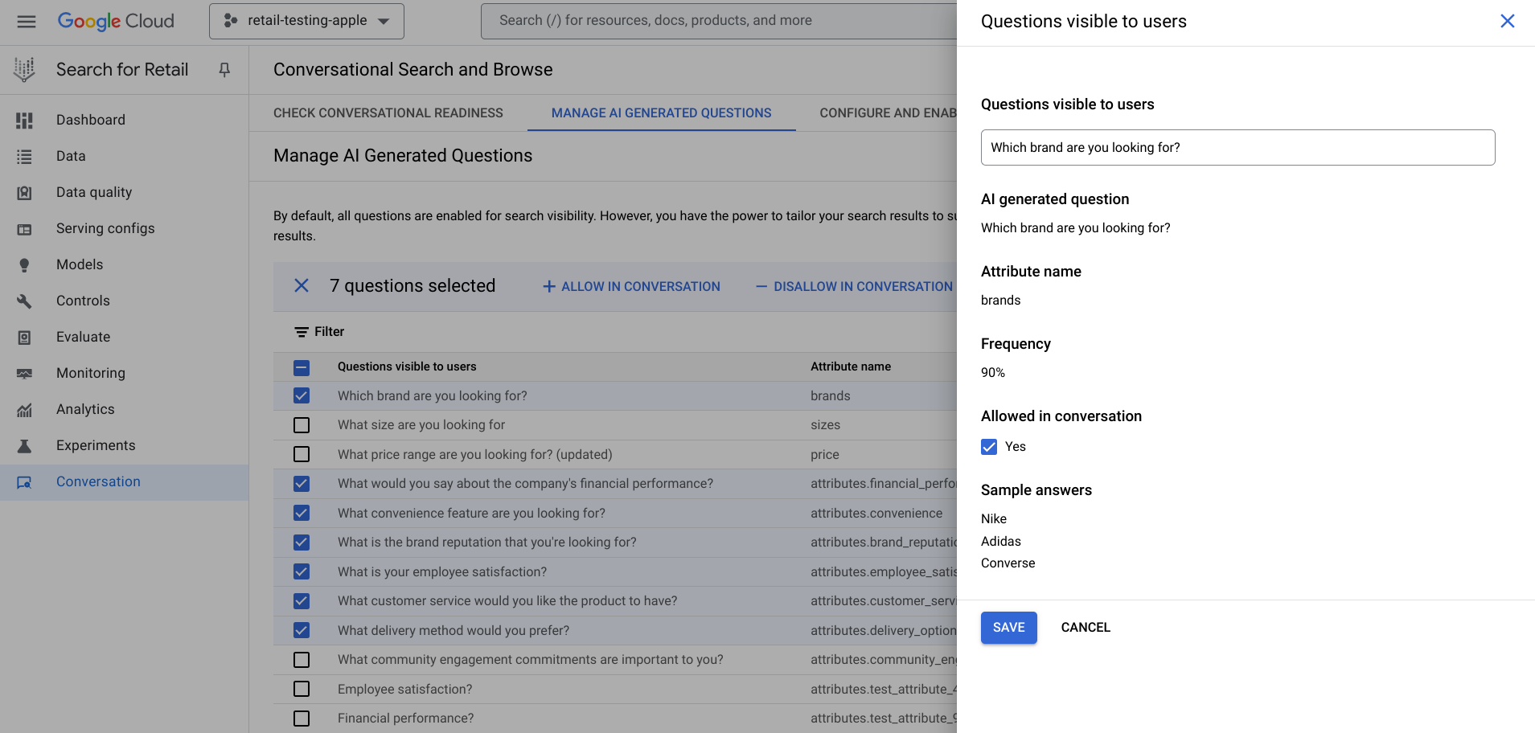Check the question about size
Viewport: 1535px width, 733px height.
(302, 425)
